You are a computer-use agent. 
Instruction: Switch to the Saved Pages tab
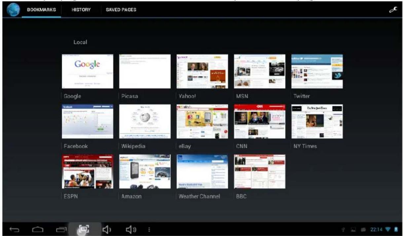pos(121,10)
